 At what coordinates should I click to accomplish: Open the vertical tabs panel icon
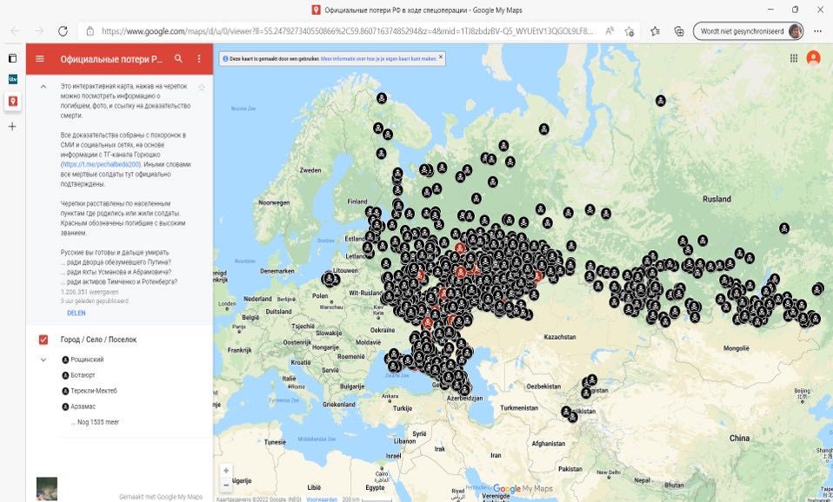pos(13,58)
